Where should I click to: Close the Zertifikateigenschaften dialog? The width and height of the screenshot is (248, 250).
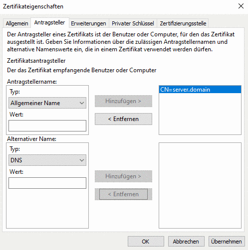(x=241, y=6)
